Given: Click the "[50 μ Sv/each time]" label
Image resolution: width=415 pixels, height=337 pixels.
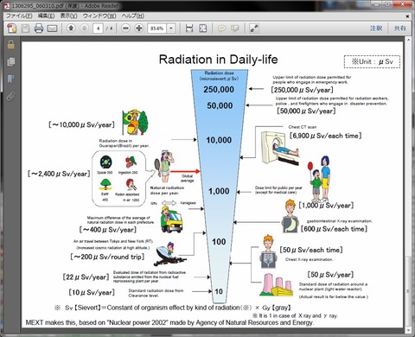Looking at the screenshot, I should pos(311,250).
